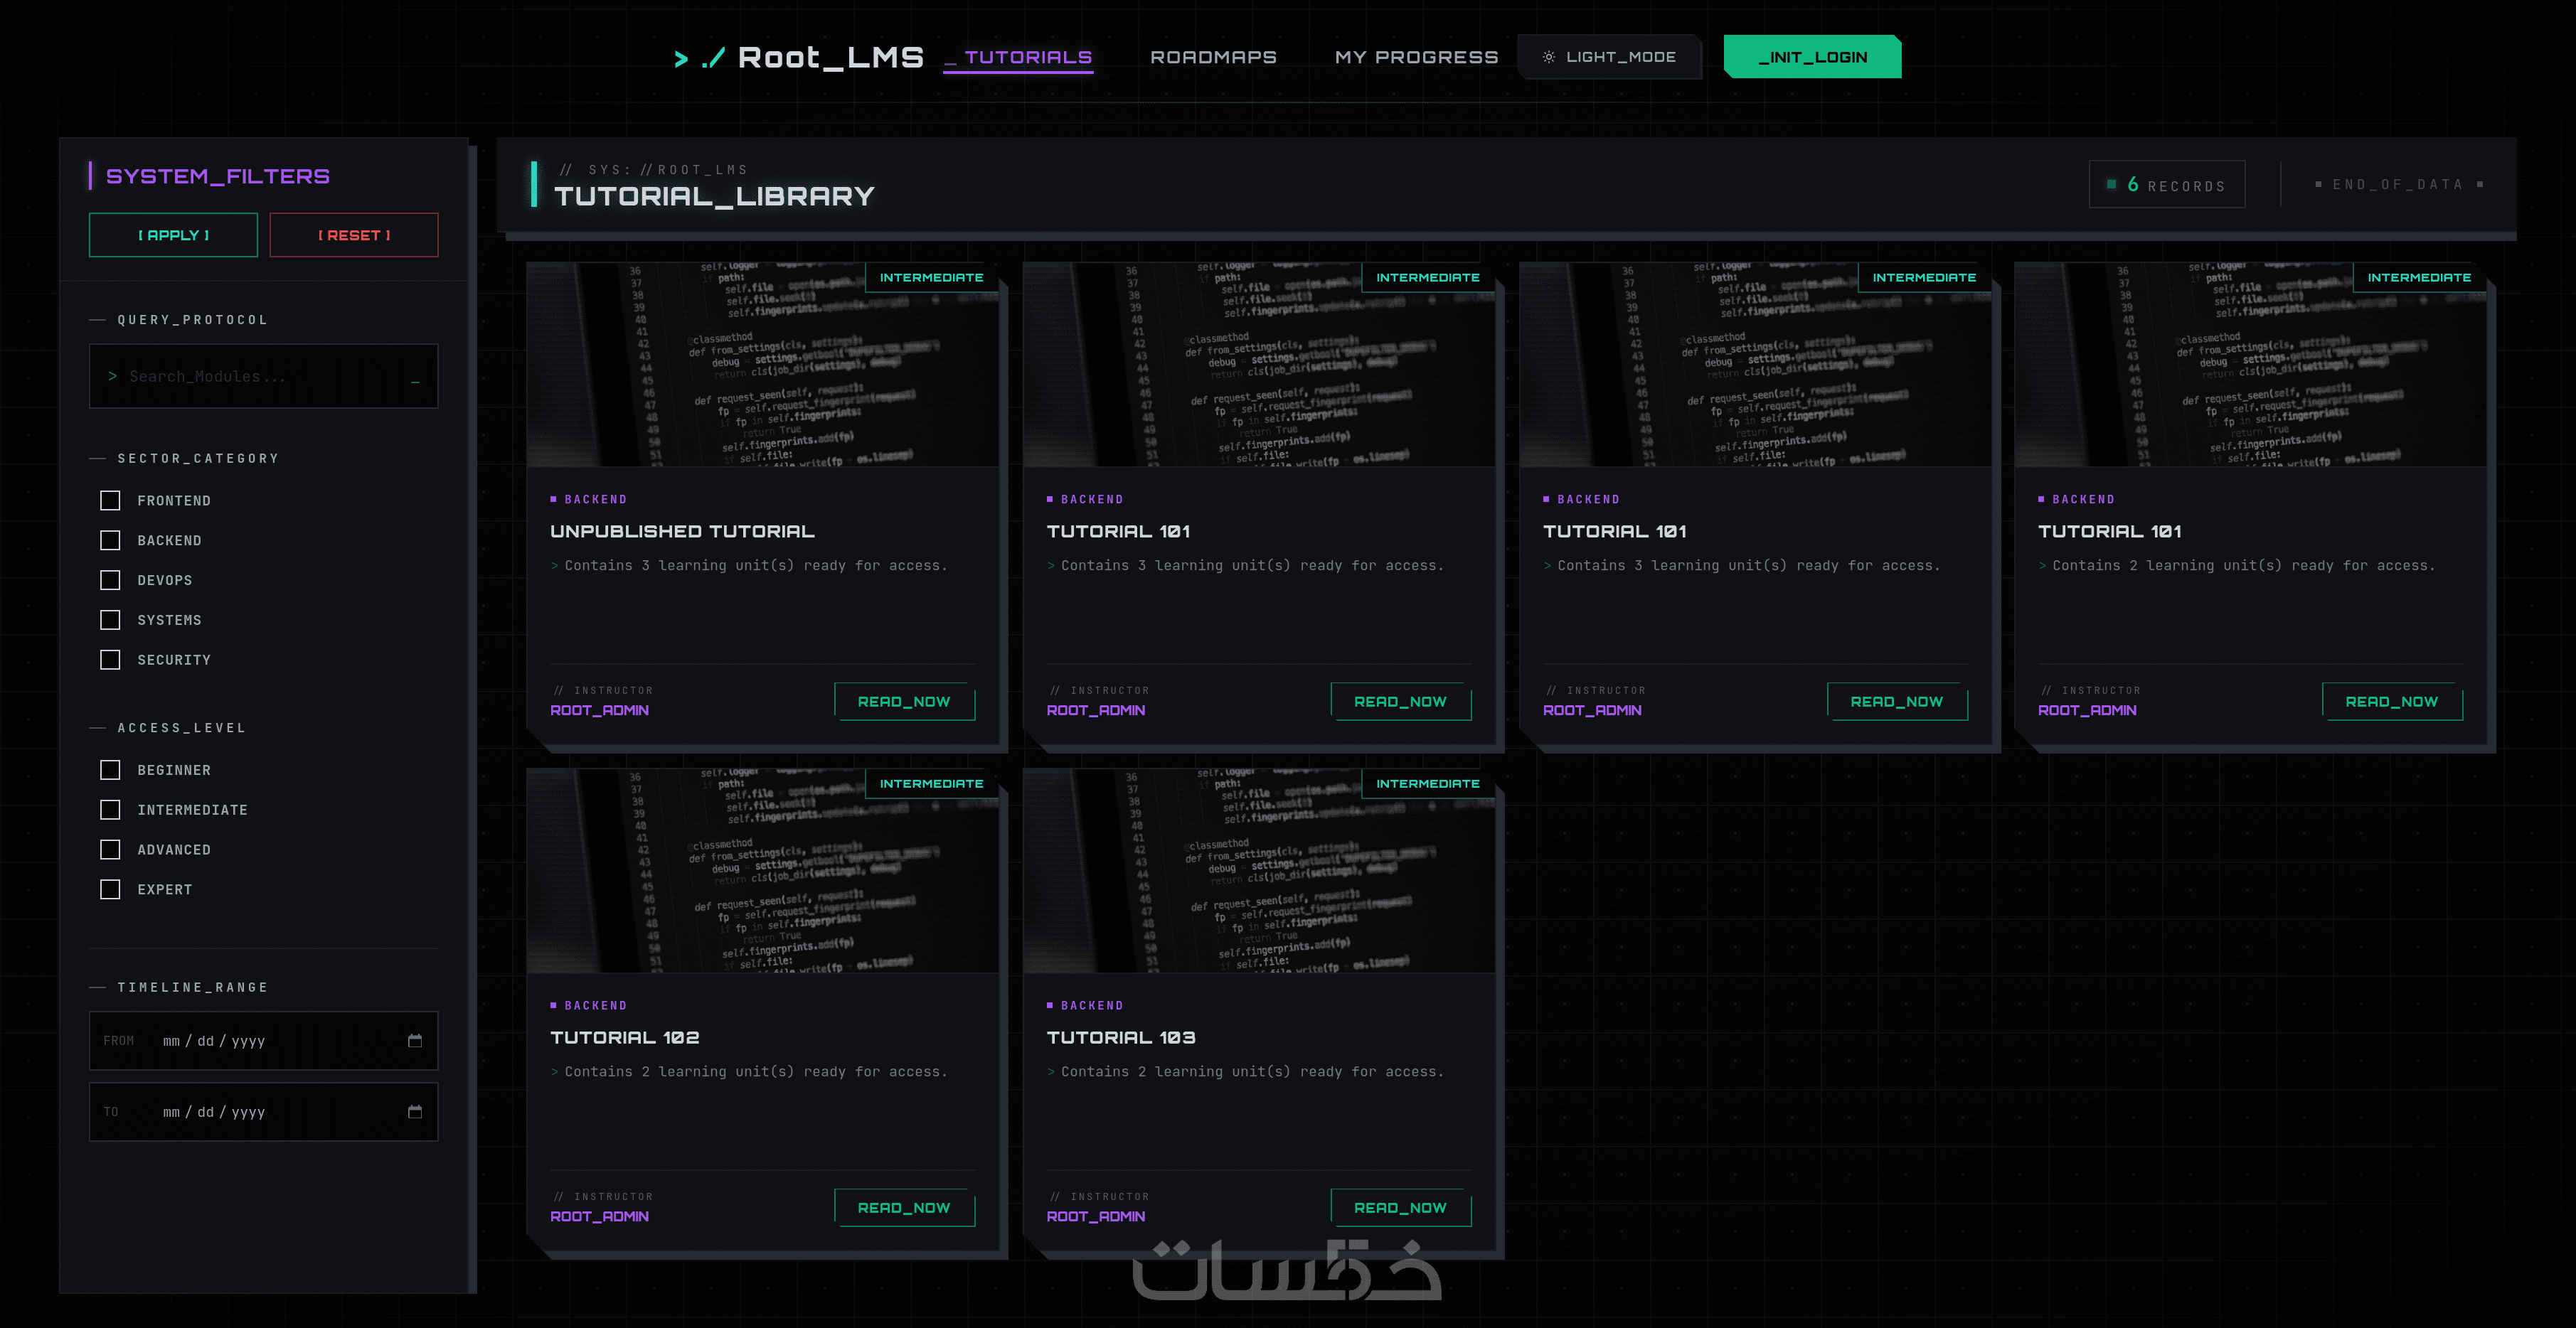This screenshot has width=2576, height=1328.
Task: Open the MY PROGRESS tab
Action: click(x=1416, y=57)
